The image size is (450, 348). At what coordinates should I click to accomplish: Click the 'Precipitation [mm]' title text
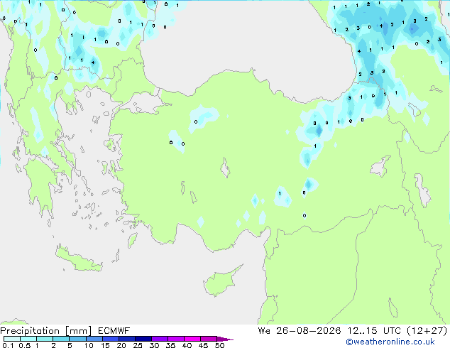point(45,331)
